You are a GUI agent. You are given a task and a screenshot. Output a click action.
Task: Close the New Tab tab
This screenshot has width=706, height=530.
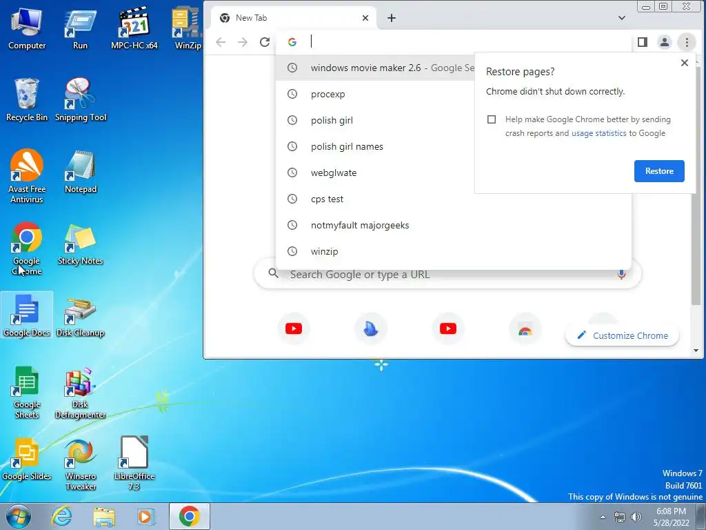point(365,17)
